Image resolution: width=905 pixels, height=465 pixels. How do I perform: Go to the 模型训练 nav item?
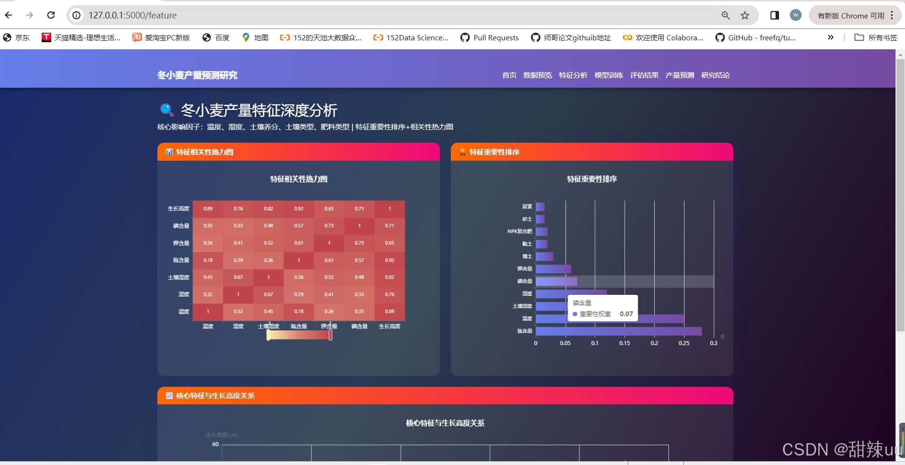click(x=609, y=75)
